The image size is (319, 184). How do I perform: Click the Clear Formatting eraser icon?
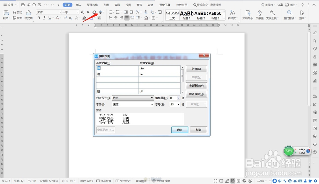(x=94, y=12)
